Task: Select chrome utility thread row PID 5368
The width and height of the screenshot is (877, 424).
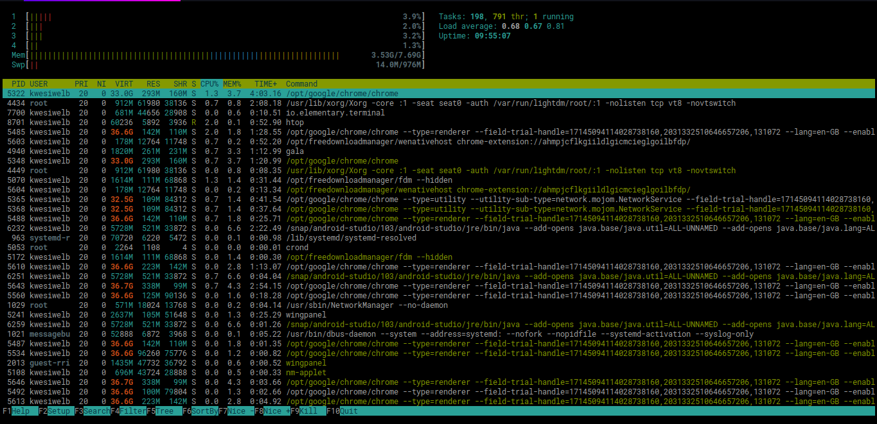Action: [x=438, y=209]
